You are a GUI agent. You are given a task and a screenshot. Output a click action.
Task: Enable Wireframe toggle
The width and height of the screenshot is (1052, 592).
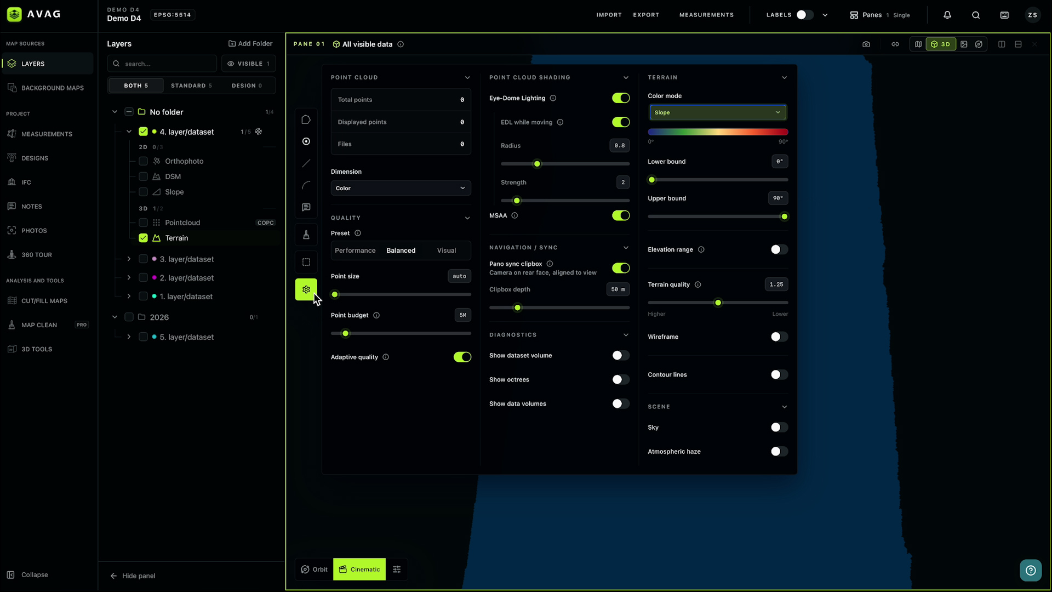[779, 337]
